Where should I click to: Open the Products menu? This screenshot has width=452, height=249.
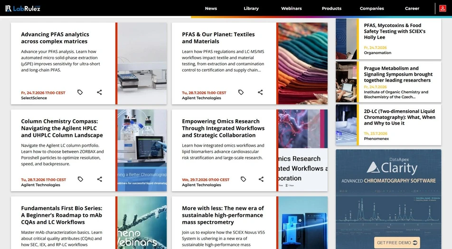click(331, 9)
